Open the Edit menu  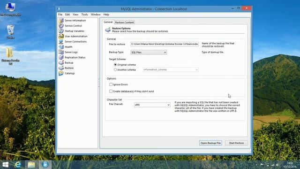(x=67, y=15)
